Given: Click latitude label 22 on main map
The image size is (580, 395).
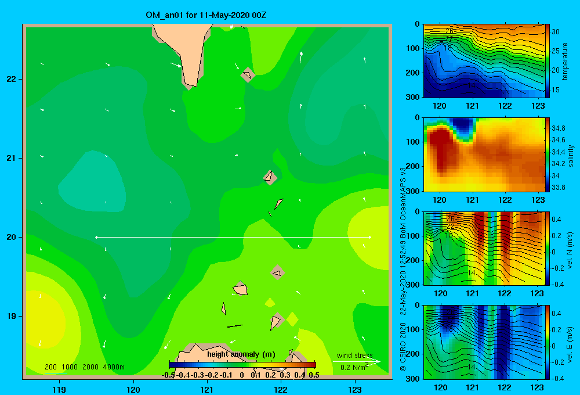Looking at the screenshot, I should pyautogui.click(x=12, y=80).
